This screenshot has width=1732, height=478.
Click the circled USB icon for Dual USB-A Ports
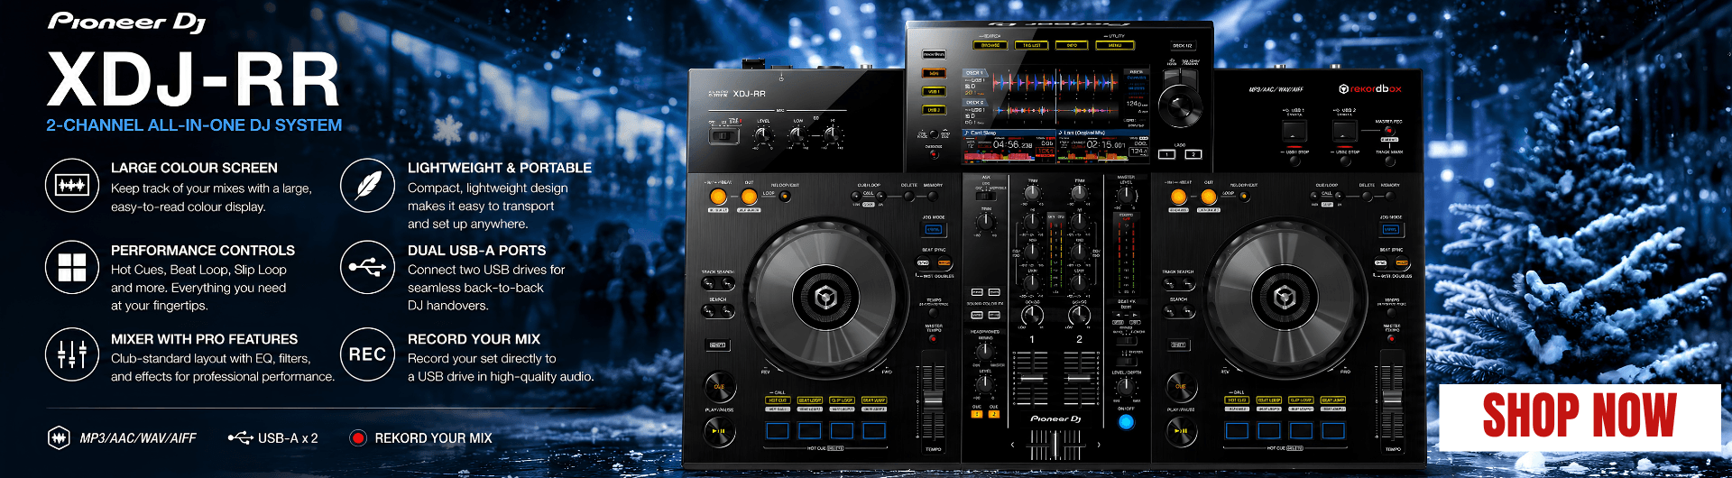pyautogui.click(x=367, y=268)
